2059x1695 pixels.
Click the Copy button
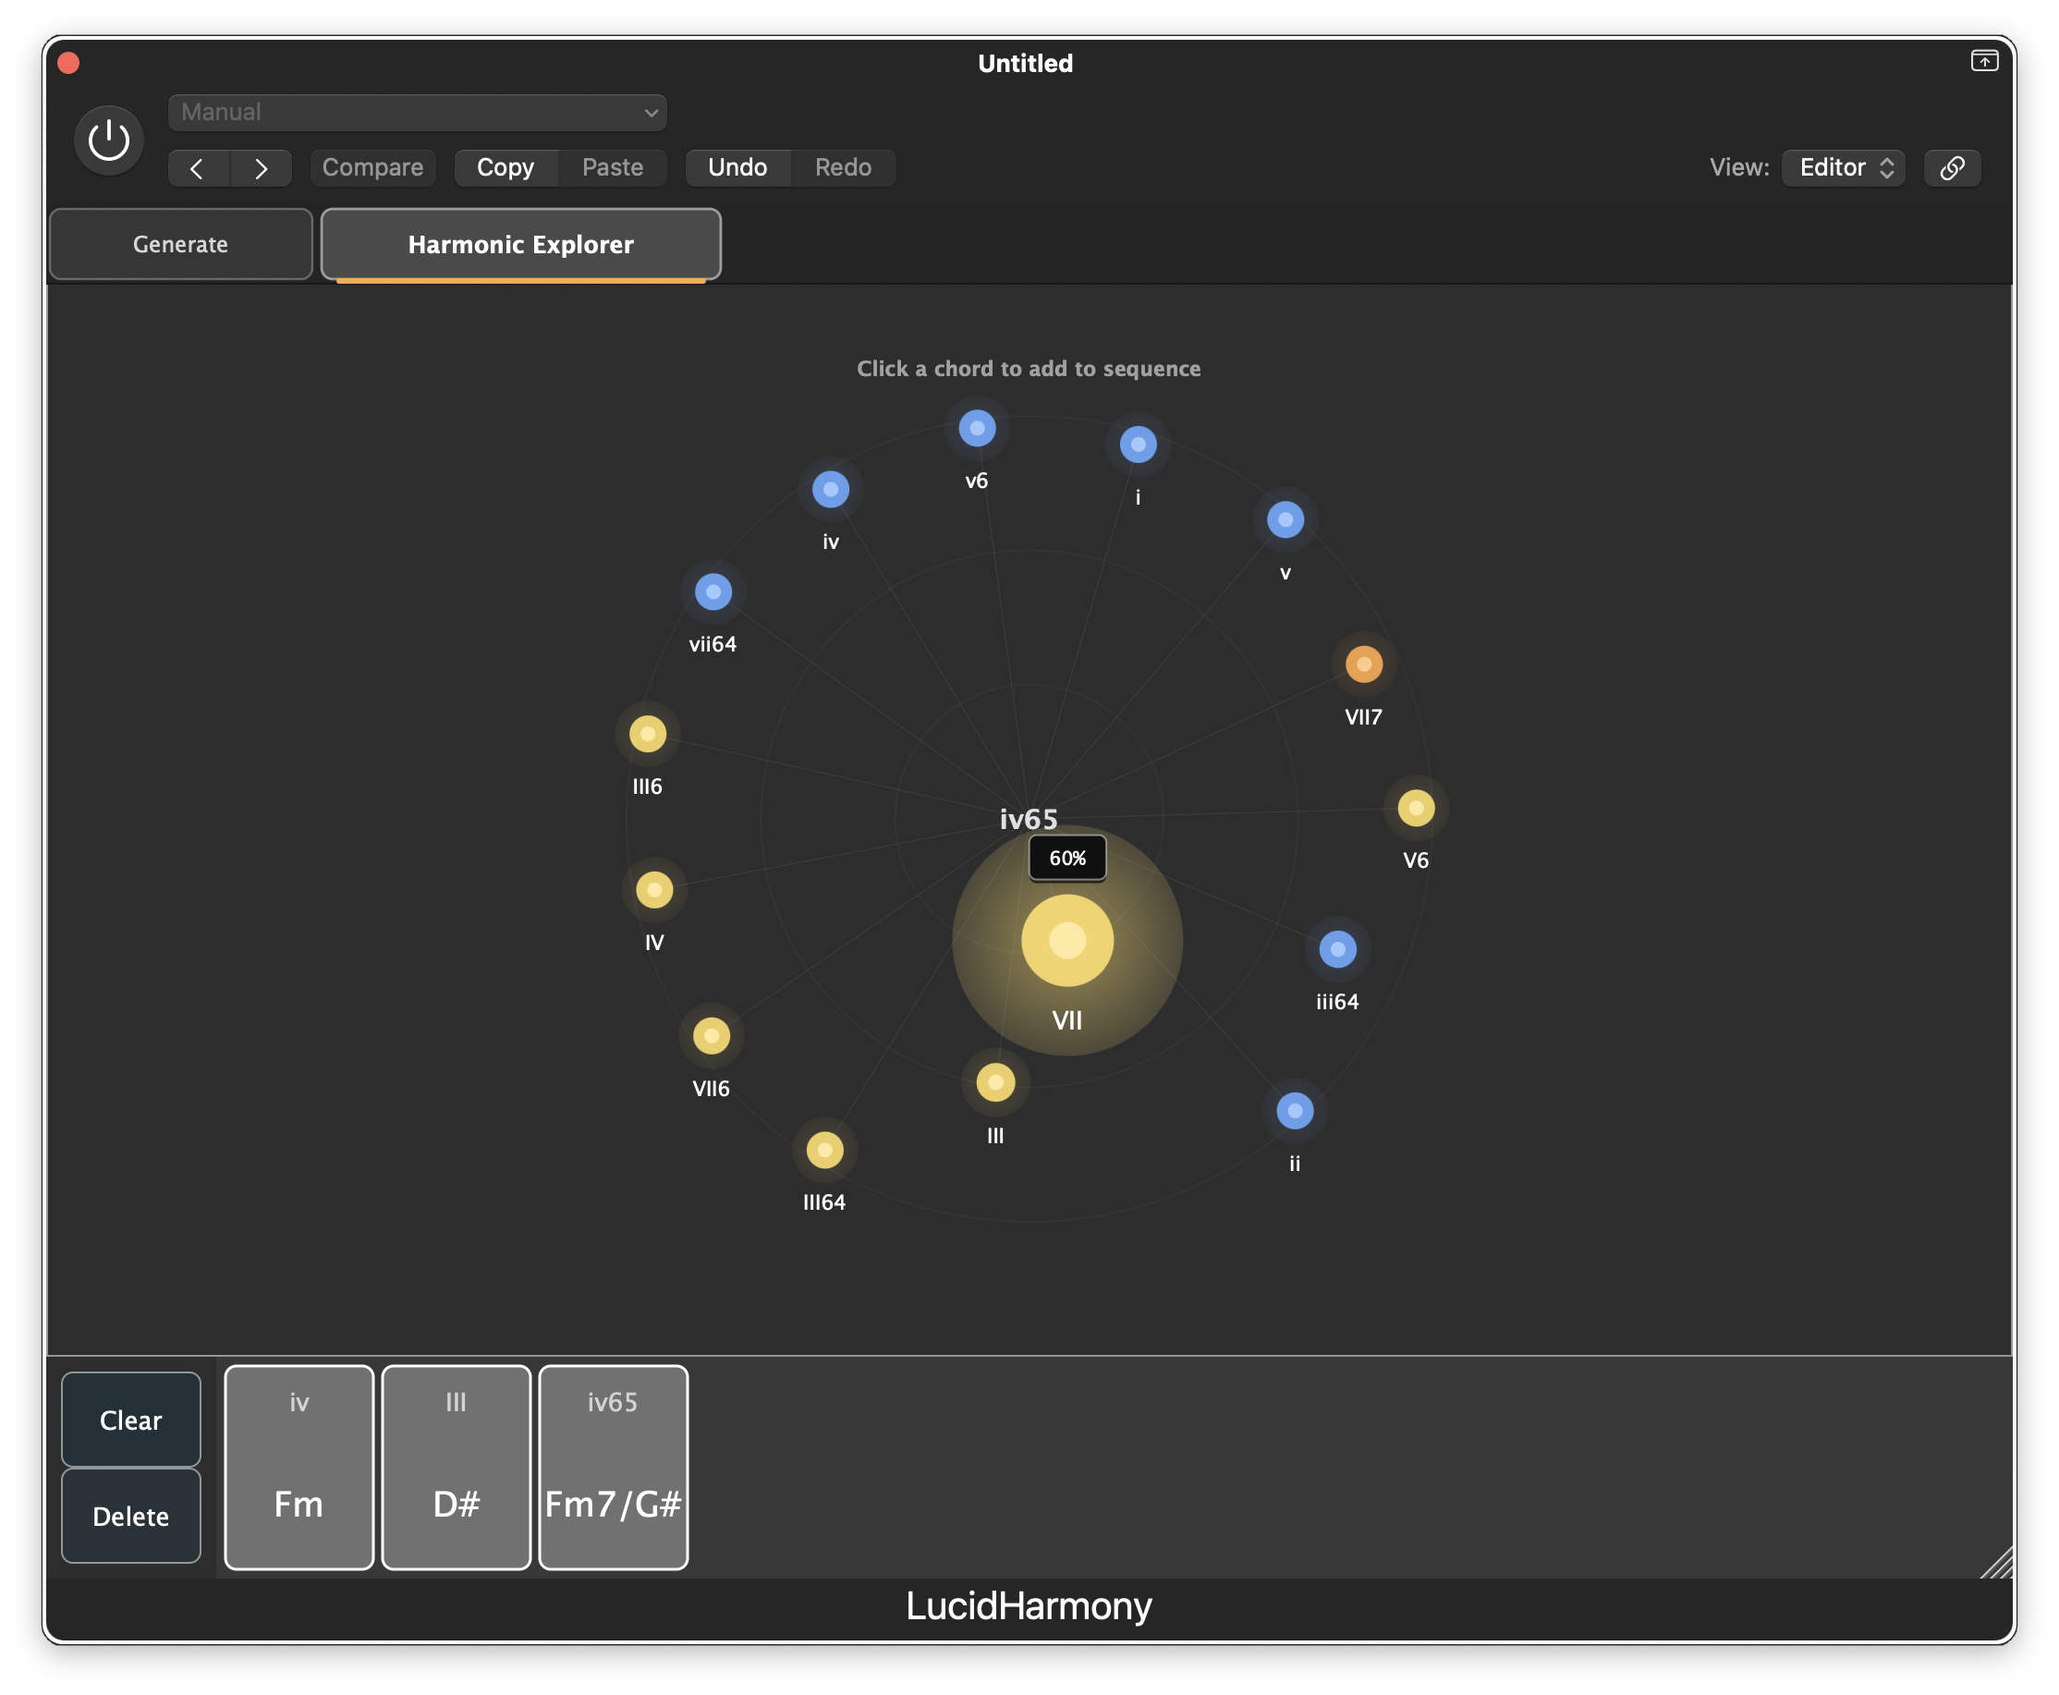click(506, 168)
